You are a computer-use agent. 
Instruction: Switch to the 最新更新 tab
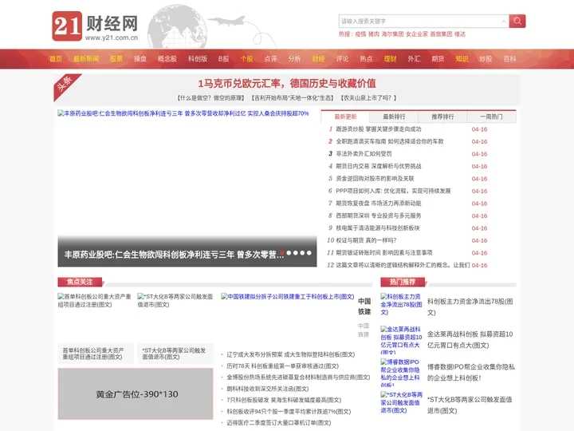(345, 117)
